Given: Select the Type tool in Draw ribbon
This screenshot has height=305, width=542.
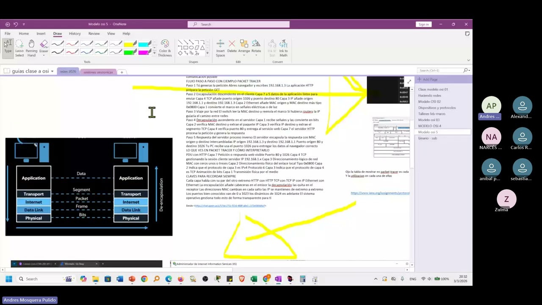Looking at the screenshot, I should pos(8,48).
